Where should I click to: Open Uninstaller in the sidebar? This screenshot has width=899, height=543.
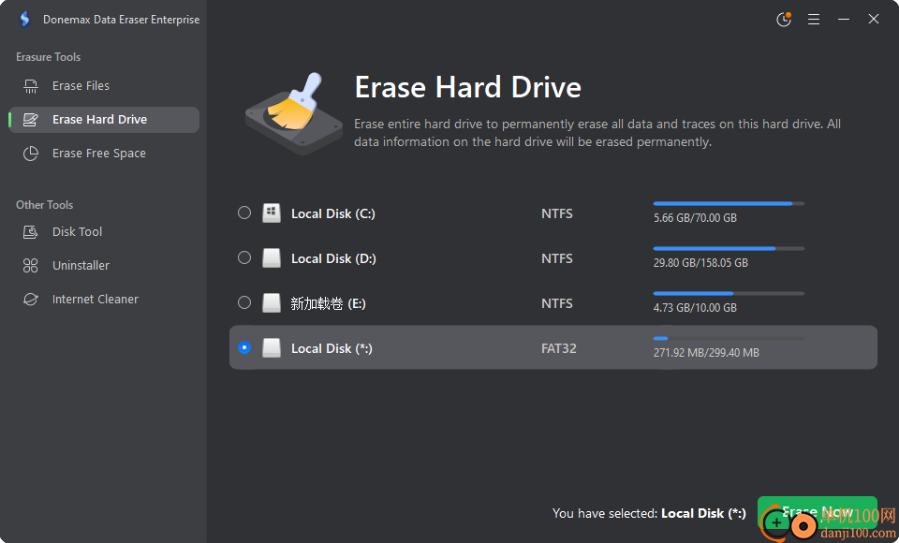coord(104,266)
